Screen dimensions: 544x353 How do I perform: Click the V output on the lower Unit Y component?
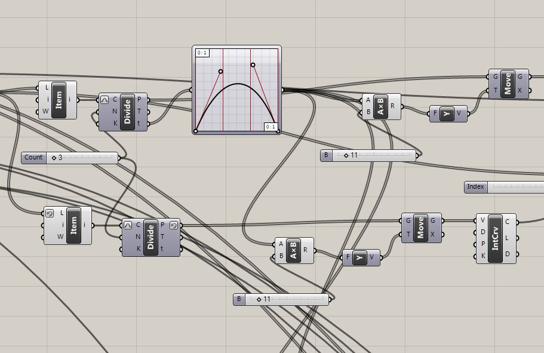tap(371, 257)
